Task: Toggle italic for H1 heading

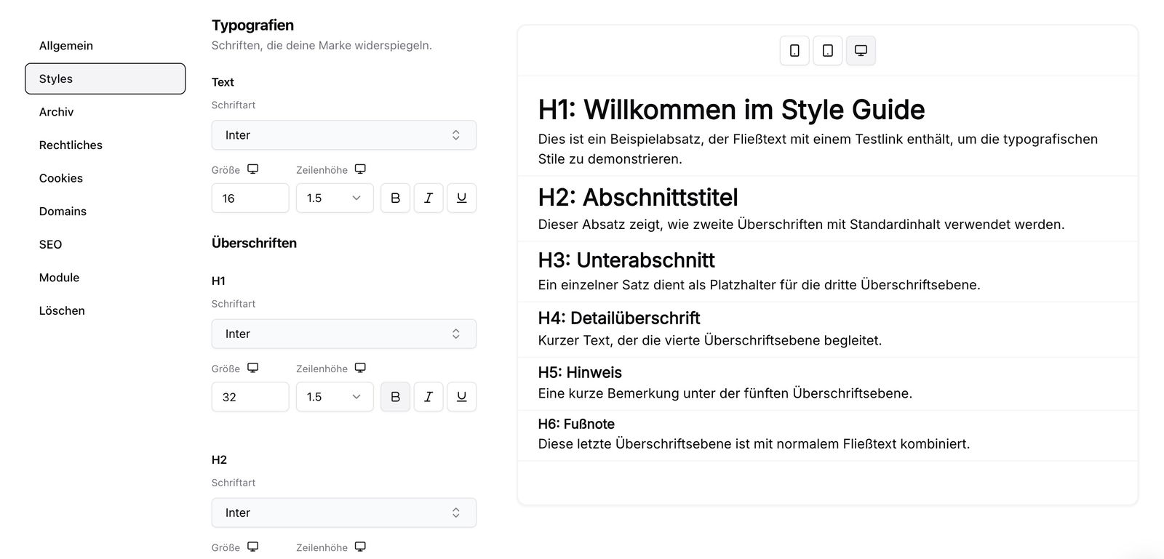Action: coord(428,397)
